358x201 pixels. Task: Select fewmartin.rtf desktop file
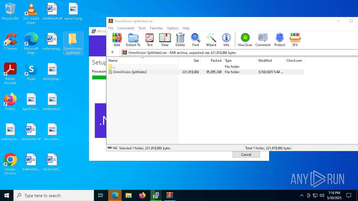coord(31,132)
